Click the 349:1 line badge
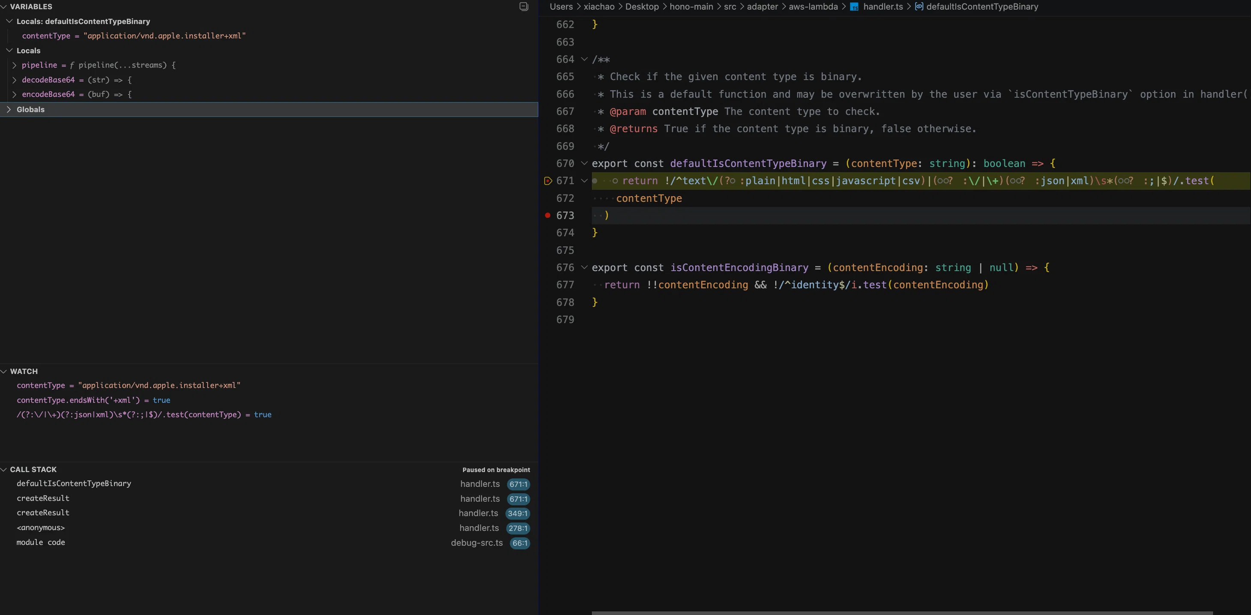The width and height of the screenshot is (1251, 615). point(517,513)
